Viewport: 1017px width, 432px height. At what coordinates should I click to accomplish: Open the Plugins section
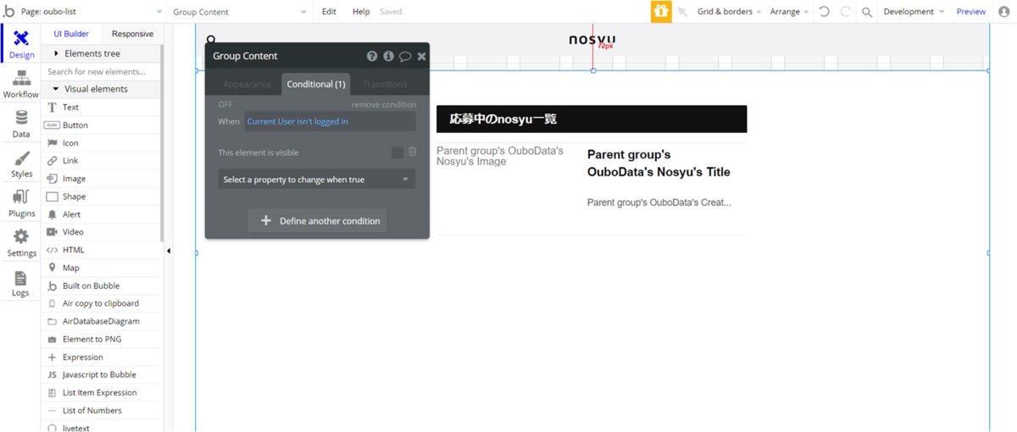coord(21,203)
